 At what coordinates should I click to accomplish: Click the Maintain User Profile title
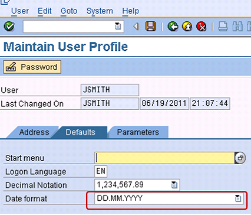[x=65, y=47]
